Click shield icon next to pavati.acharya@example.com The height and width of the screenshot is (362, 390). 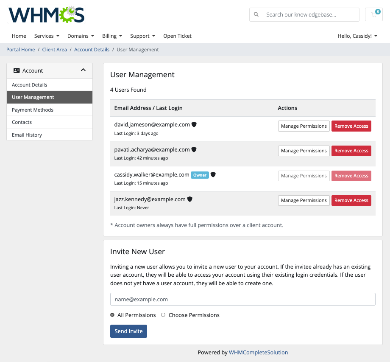(x=194, y=149)
